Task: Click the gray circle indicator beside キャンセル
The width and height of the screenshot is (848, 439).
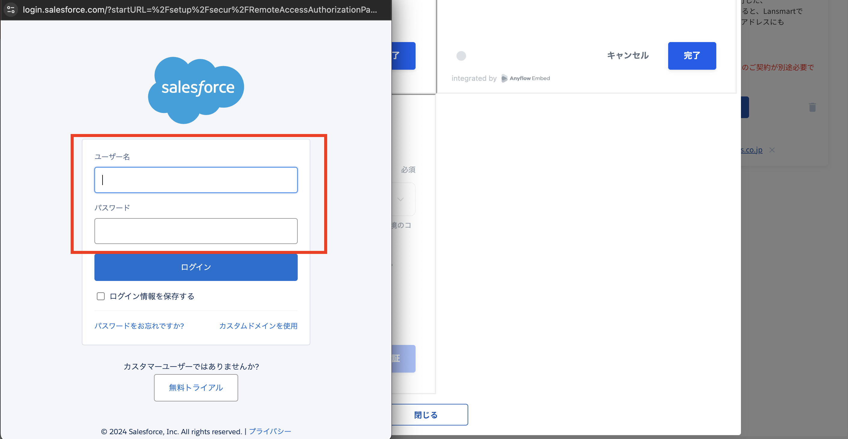Action: pos(461,56)
